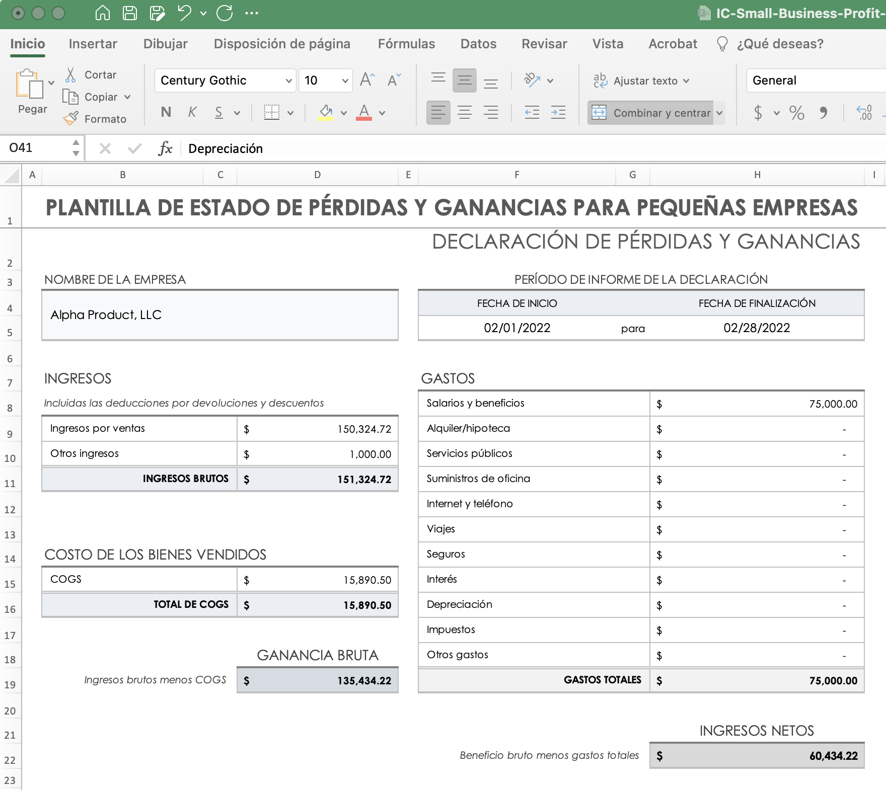Click the Home icon in title bar
Viewport: 886px width, 790px height.
point(102,13)
